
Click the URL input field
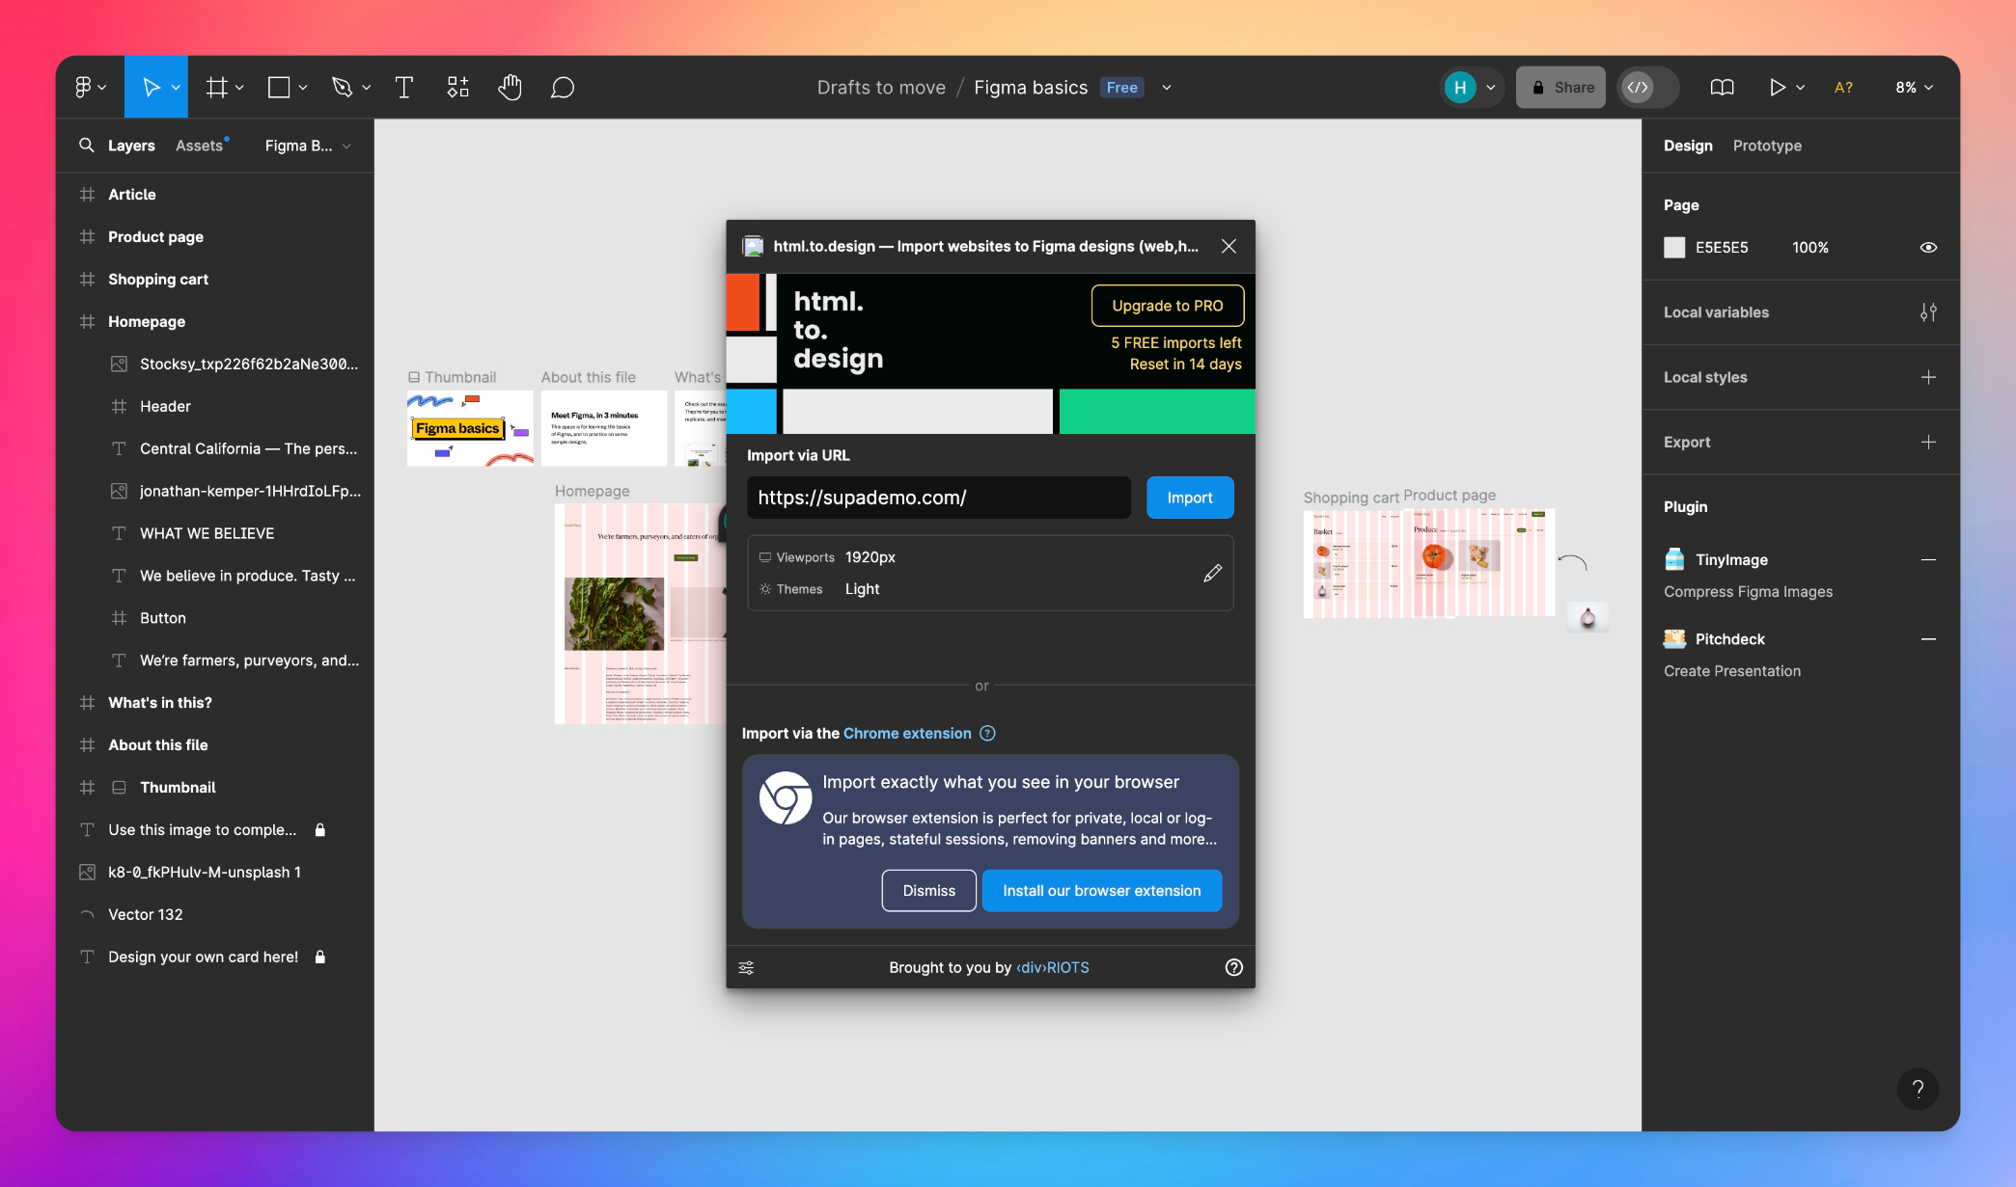coord(939,498)
